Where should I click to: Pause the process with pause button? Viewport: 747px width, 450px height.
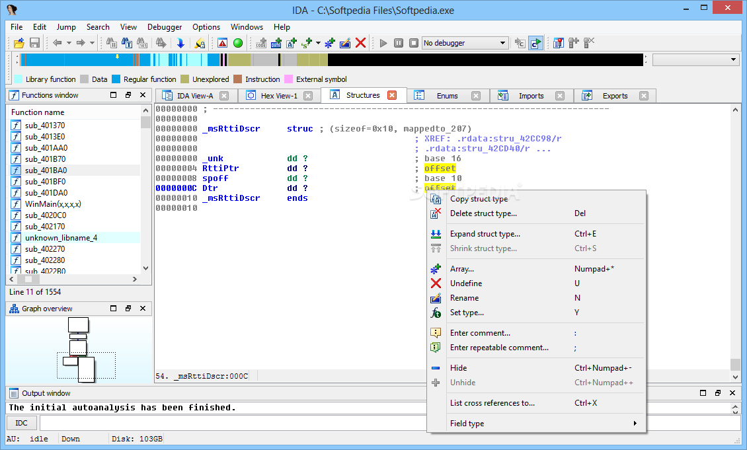coord(399,43)
